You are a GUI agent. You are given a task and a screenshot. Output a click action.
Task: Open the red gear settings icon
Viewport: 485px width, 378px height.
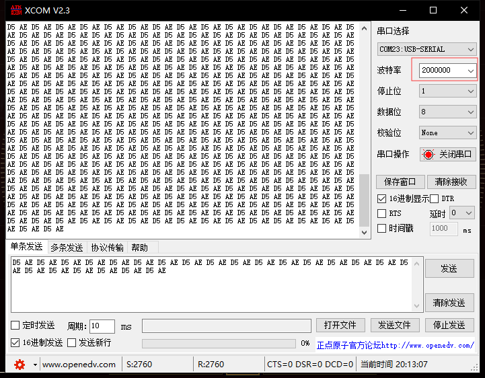click(x=20, y=365)
